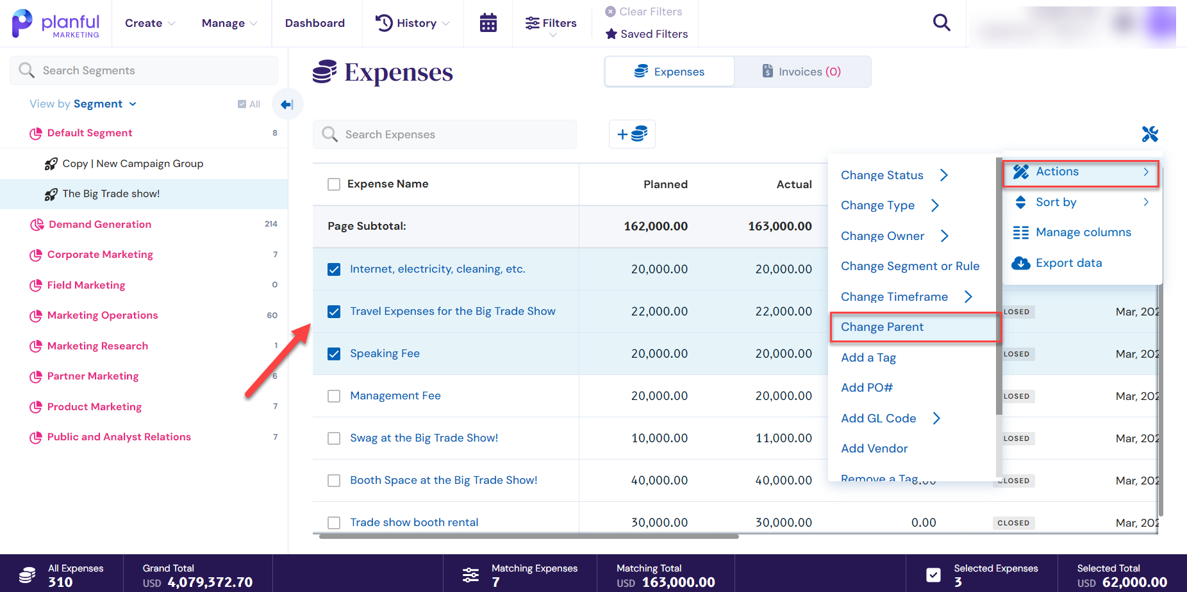Open the global search magnifier icon
The image size is (1187, 592).
[x=942, y=23]
